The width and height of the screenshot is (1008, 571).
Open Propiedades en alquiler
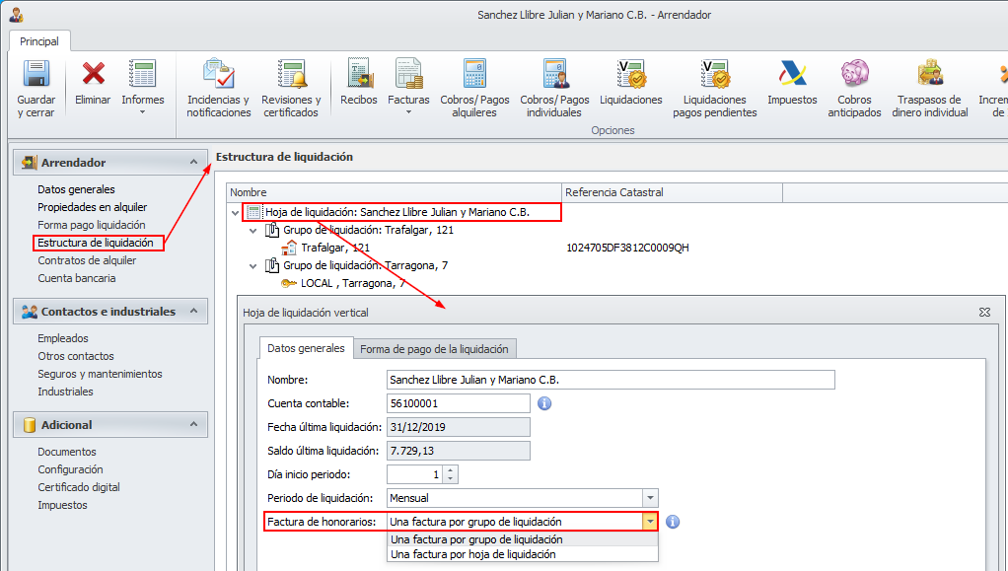pyautogui.click(x=92, y=207)
